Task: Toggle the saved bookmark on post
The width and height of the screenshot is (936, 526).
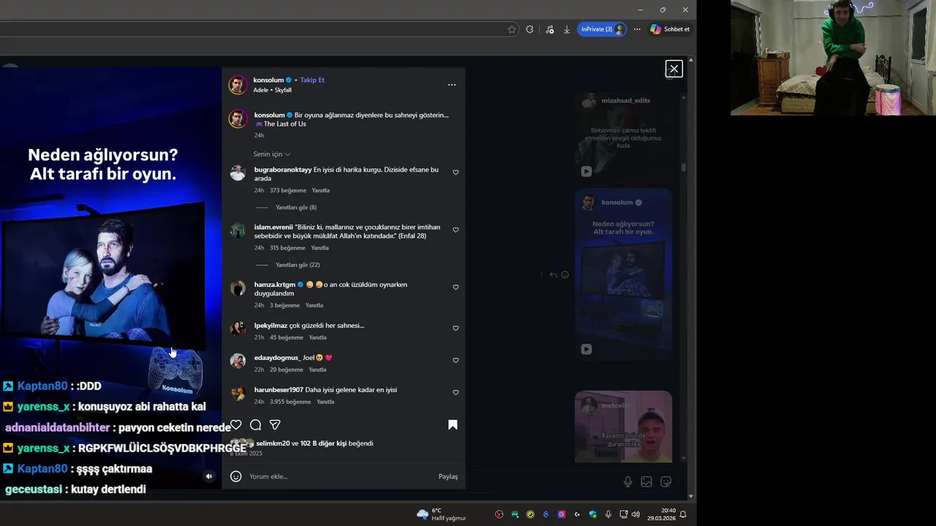Action: (453, 424)
